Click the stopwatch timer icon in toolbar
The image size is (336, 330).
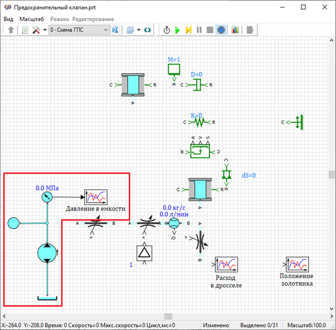coord(167,30)
